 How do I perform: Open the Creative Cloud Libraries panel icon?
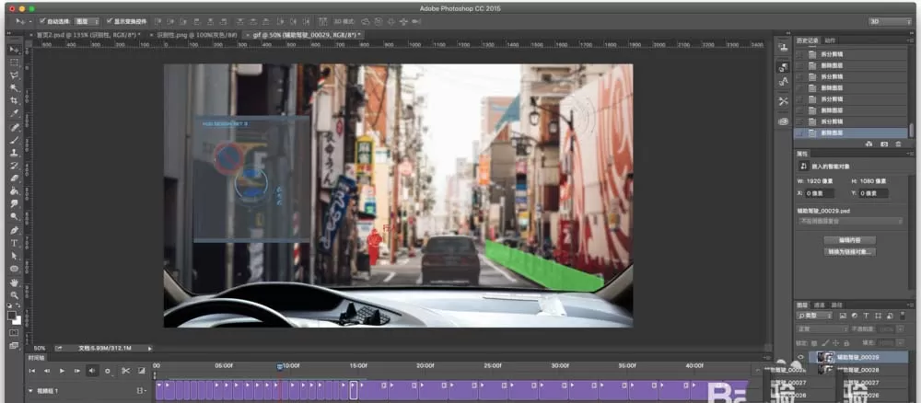click(783, 121)
